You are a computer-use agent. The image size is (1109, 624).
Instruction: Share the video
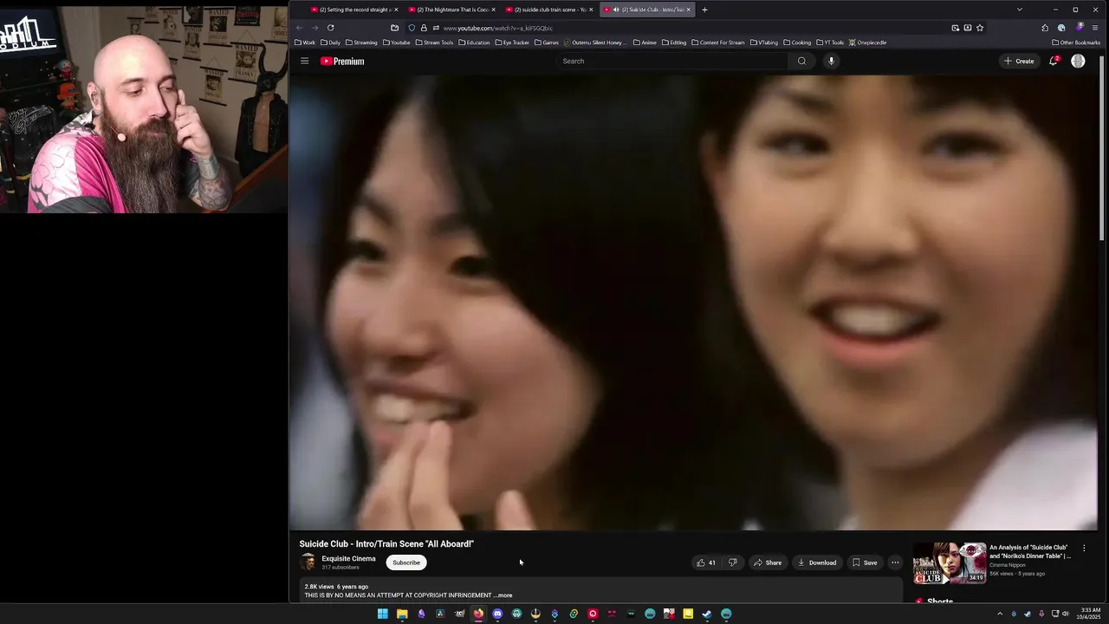(x=767, y=562)
